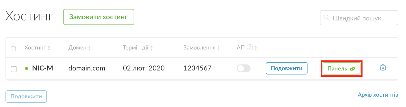The image size is (406, 107).
Task: Focus the Швидкий пошук search field
Action: [359, 18]
